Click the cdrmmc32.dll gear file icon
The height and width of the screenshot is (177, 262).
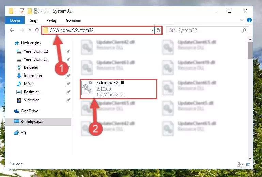(87, 88)
